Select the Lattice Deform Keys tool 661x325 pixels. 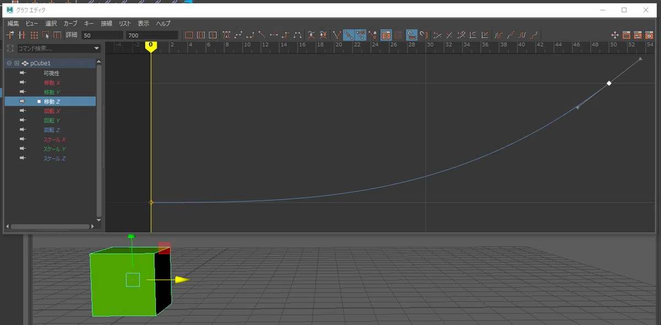tap(34, 35)
